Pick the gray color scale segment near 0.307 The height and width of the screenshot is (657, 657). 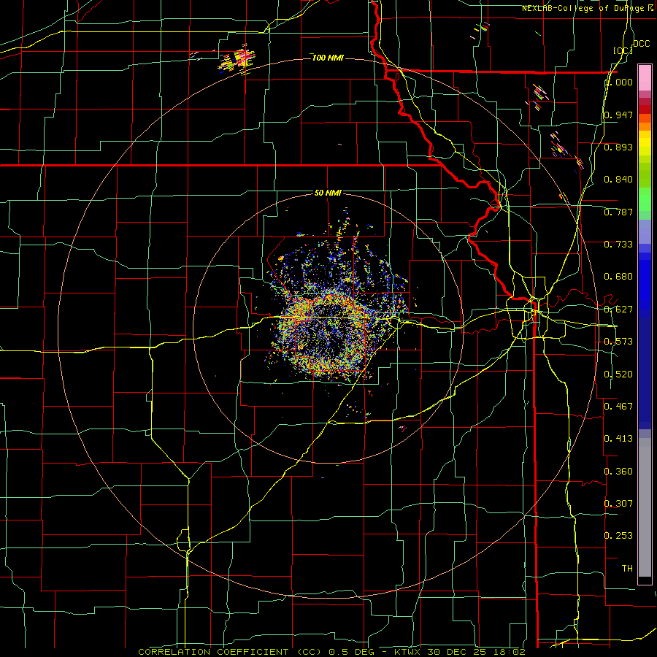click(645, 507)
